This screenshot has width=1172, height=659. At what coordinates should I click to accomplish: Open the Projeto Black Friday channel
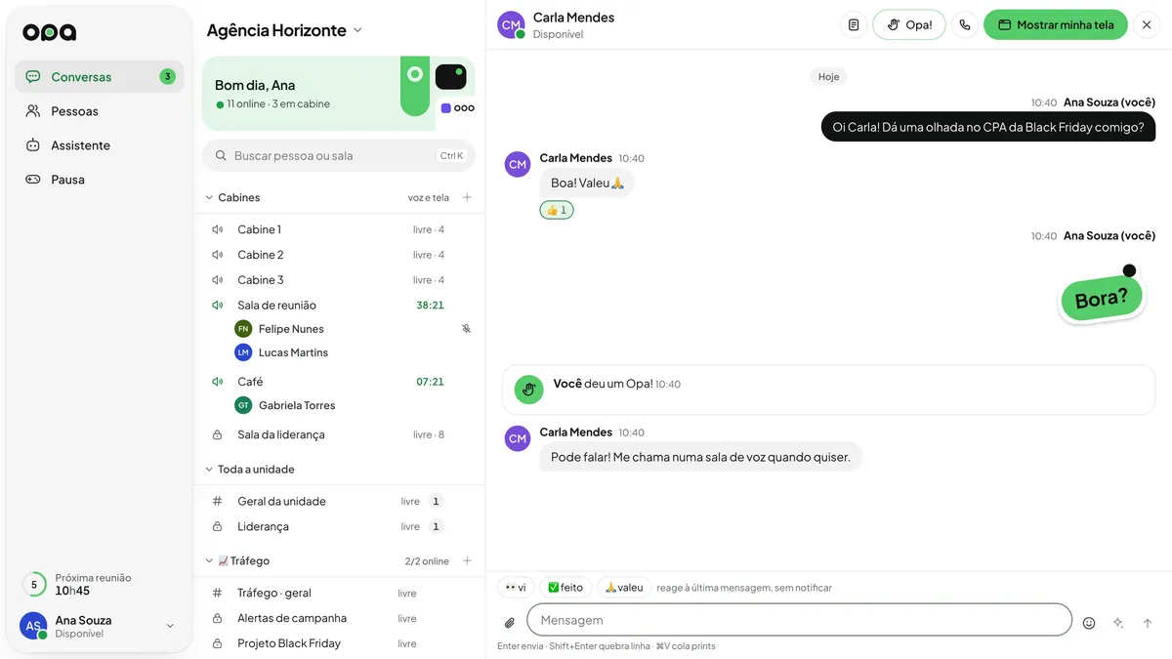pos(339,643)
